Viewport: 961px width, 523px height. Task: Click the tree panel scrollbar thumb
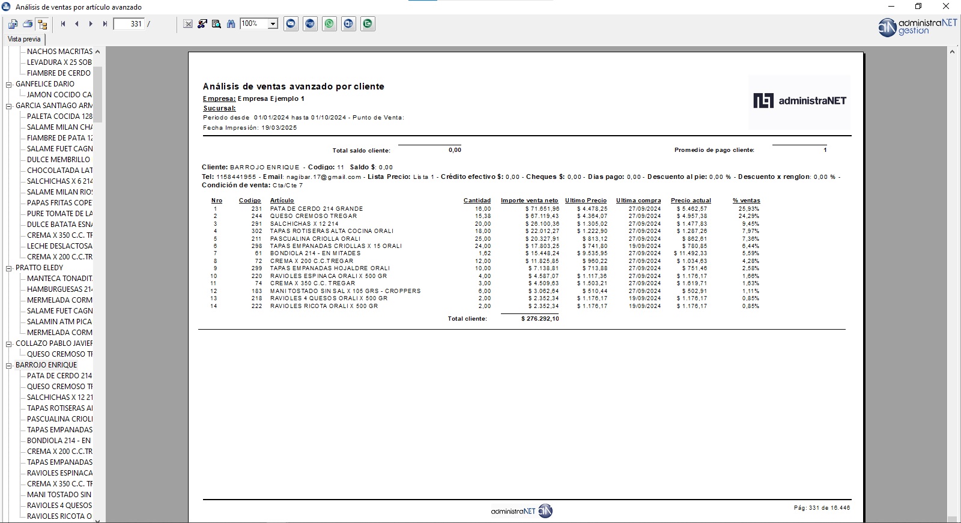97,94
